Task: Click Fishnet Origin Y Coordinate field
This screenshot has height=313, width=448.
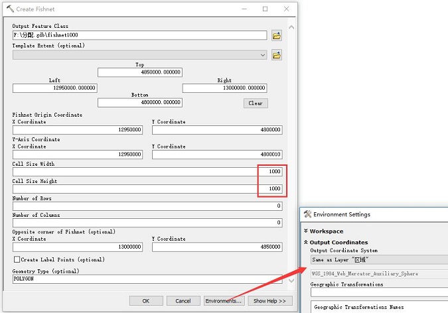Action: click(217, 130)
